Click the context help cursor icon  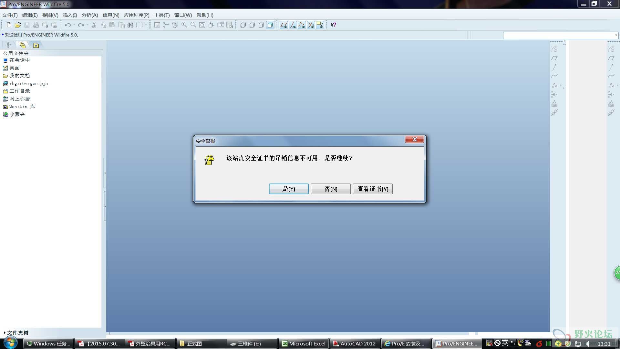pyautogui.click(x=334, y=25)
